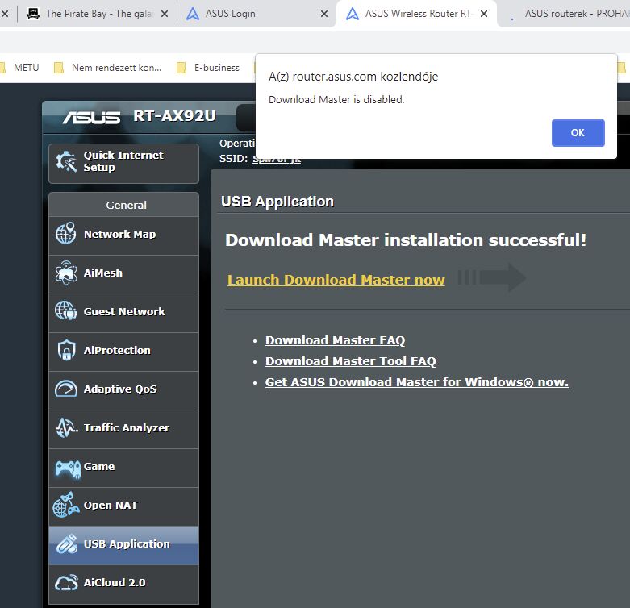The image size is (630, 608).
Task: Click the Download Master is disabled message
Action: tap(336, 100)
